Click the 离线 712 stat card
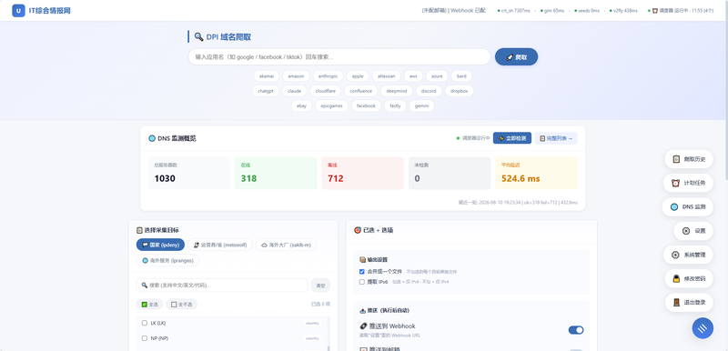 tap(362, 173)
